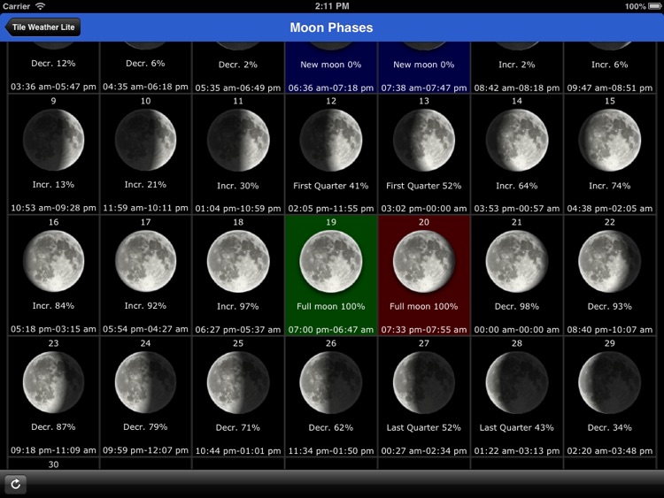Select the day 15 moon image
Viewport: 664px width, 498px height.
point(609,141)
